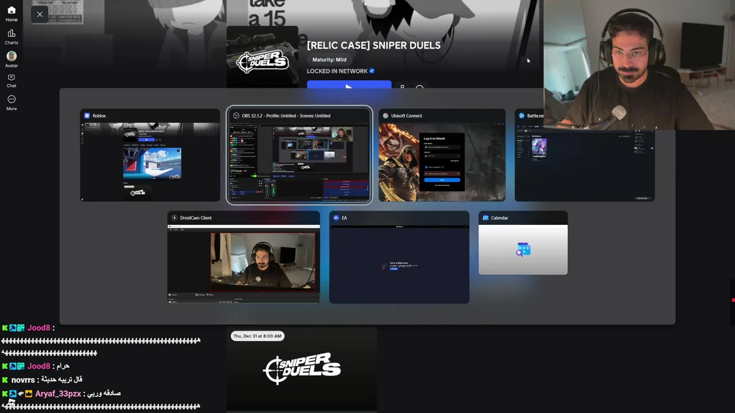Click the "Maturity: Mild" label
Viewport: 735px width, 413px height.
[x=330, y=60]
